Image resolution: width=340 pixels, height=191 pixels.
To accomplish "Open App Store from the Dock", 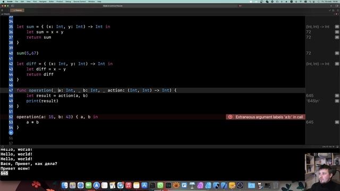I will tap(144, 185).
